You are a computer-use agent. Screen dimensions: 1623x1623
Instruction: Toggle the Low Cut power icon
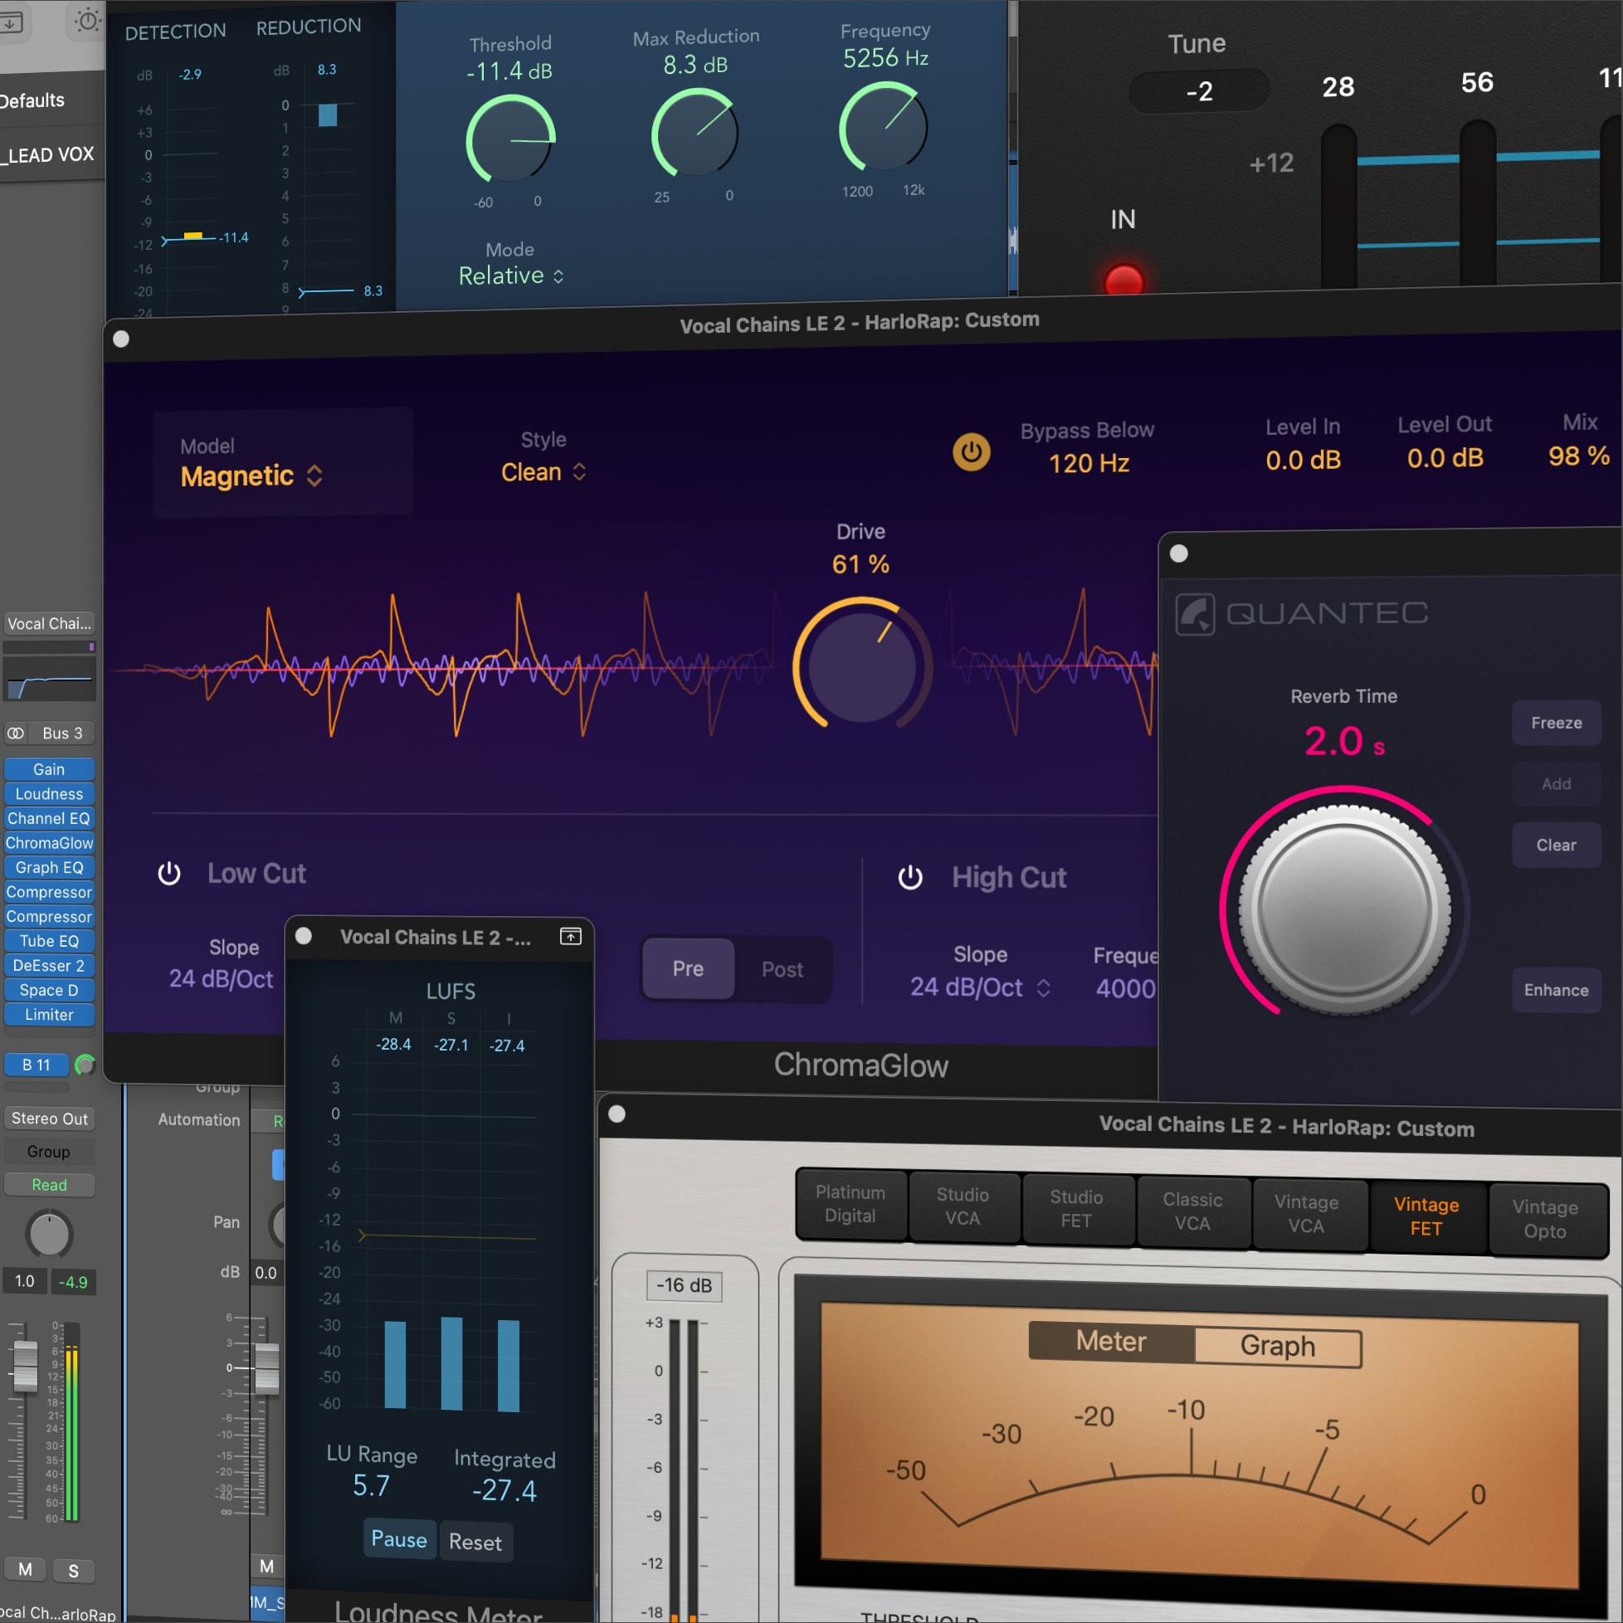[168, 873]
